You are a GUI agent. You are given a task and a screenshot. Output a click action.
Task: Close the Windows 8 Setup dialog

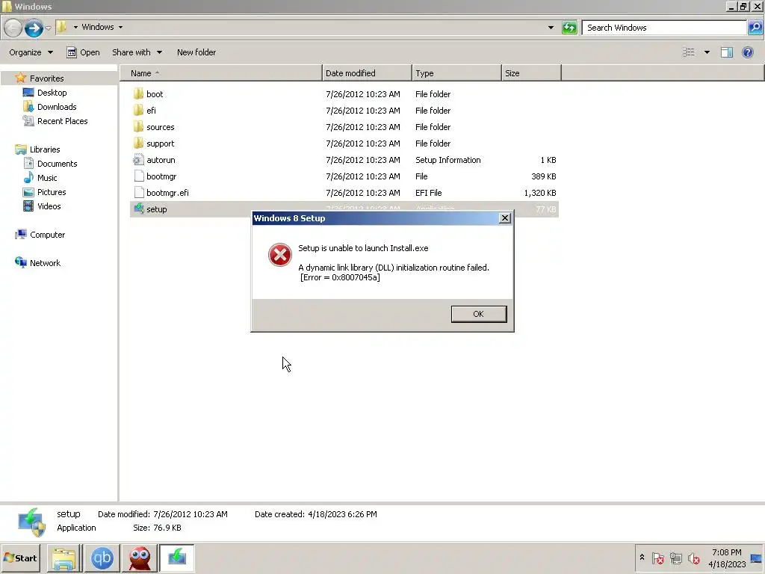[505, 218]
